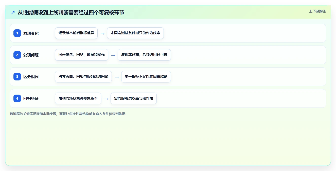Click the title 从性能假设到上线判断需要经过四个可复核环节
The height and width of the screenshot is (171, 336).
click(x=71, y=12)
